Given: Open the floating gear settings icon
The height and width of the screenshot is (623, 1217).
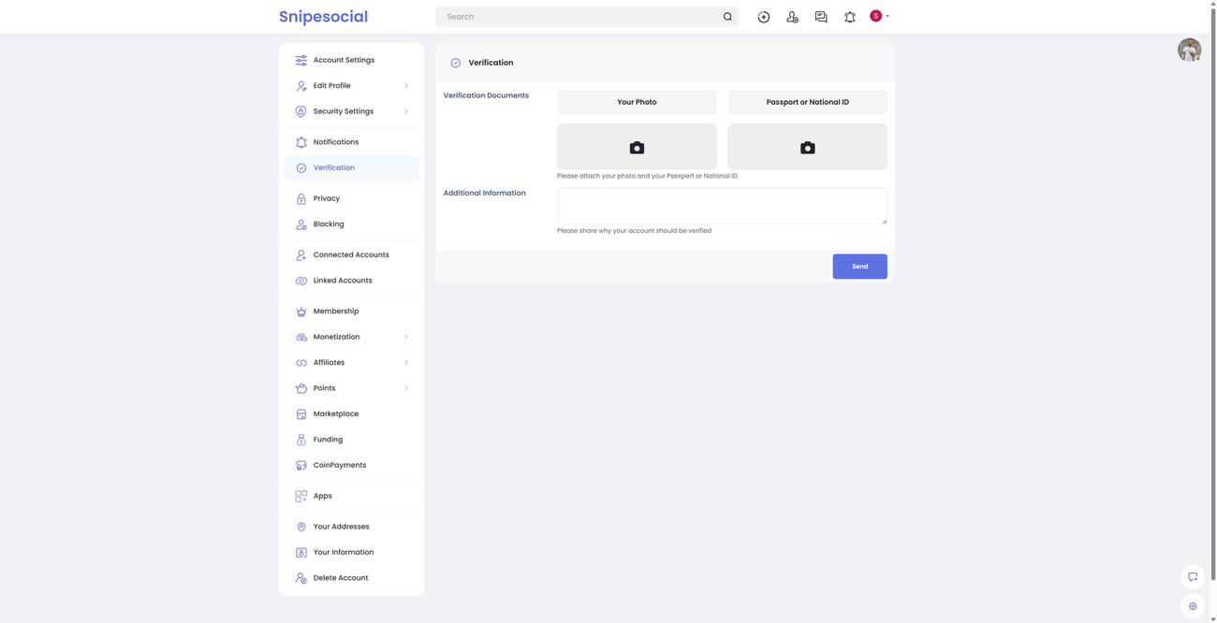Looking at the screenshot, I should [1193, 606].
